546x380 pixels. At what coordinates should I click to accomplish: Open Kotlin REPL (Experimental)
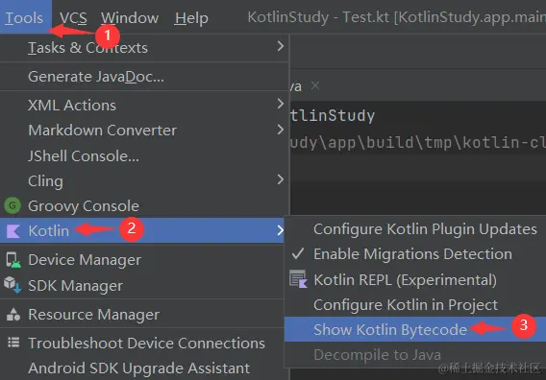click(x=415, y=279)
